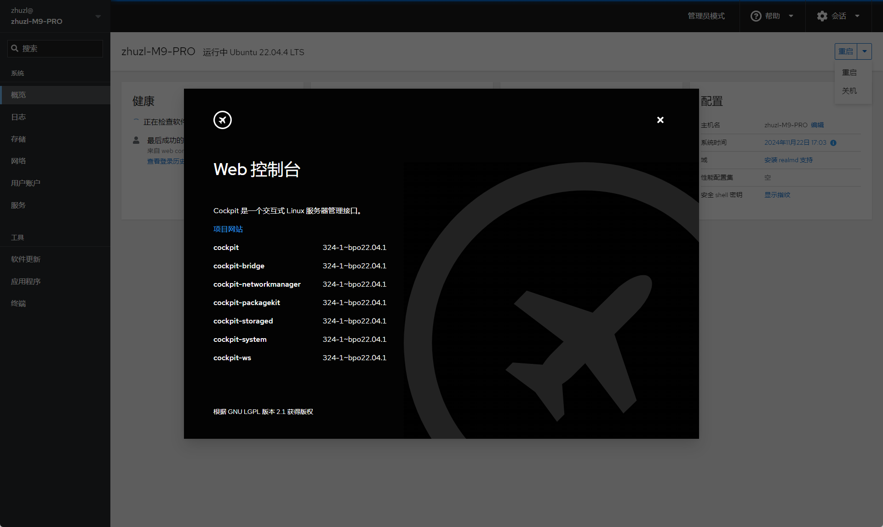Select 概览 in sidebar
The width and height of the screenshot is (883, 527).
55,95
